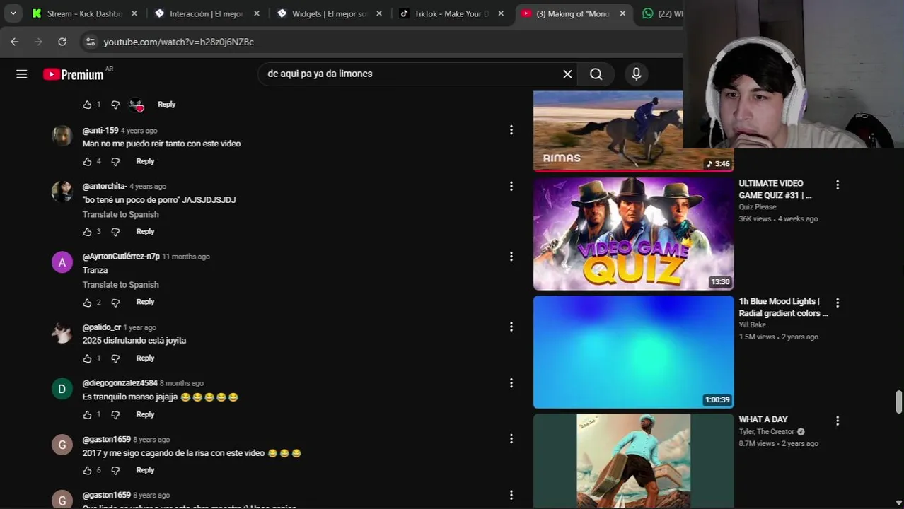Switch to the Stream - Kick Dashboard tab

[x=83, y=13]
